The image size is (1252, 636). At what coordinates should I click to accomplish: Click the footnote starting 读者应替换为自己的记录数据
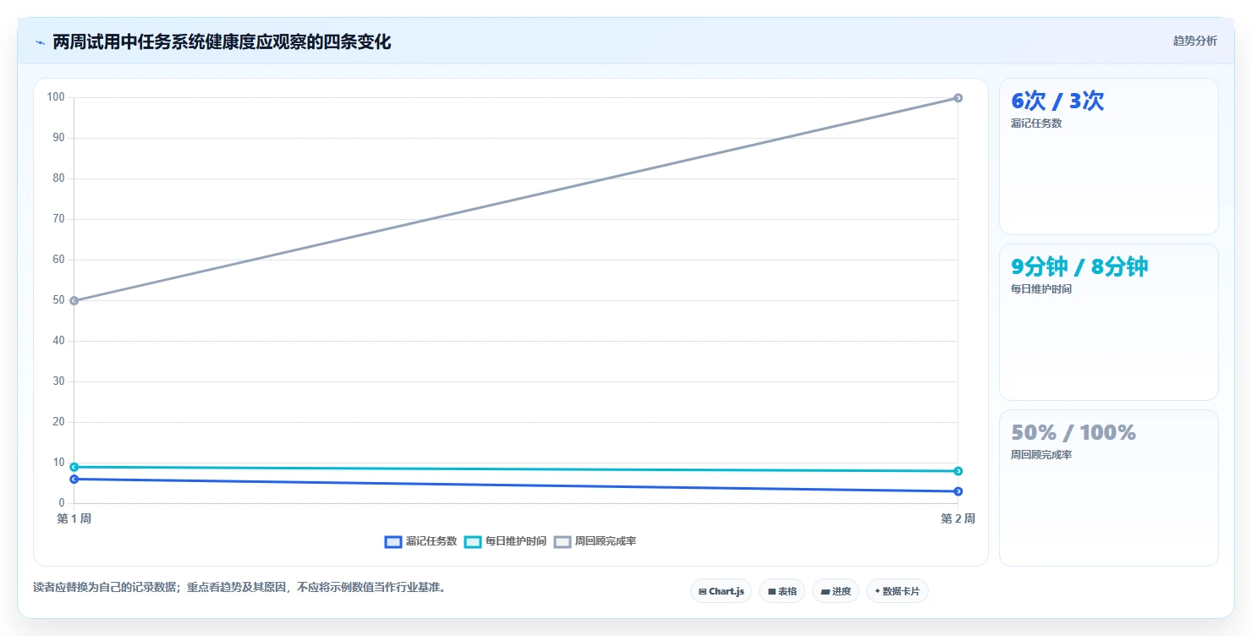point(239,587)
